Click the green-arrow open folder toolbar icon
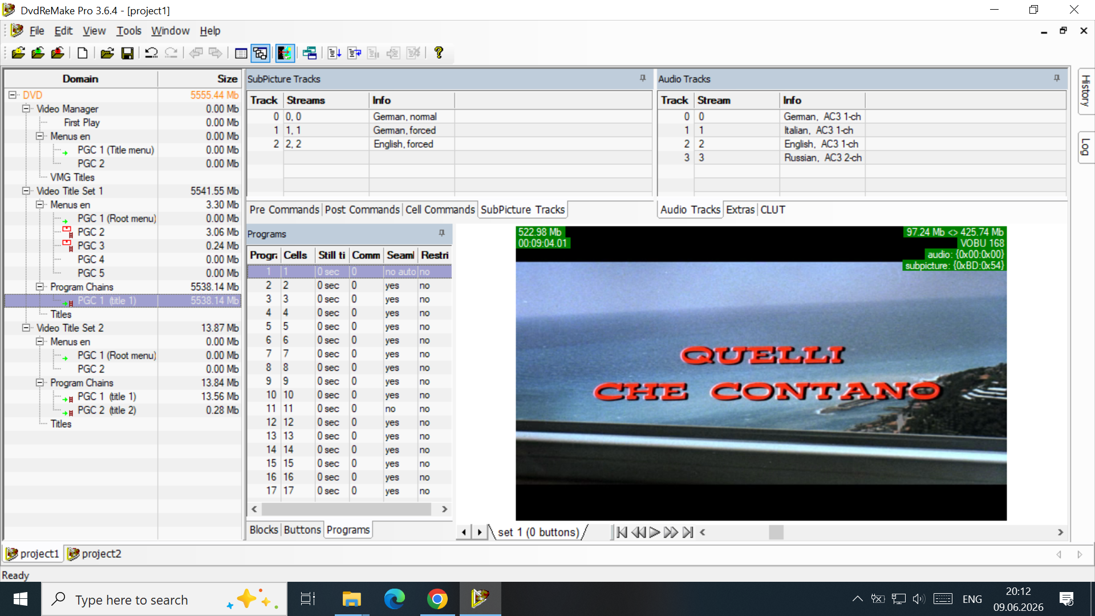Image resolution: width=1095 pixels, height=616 pixels. click(38, 53)
